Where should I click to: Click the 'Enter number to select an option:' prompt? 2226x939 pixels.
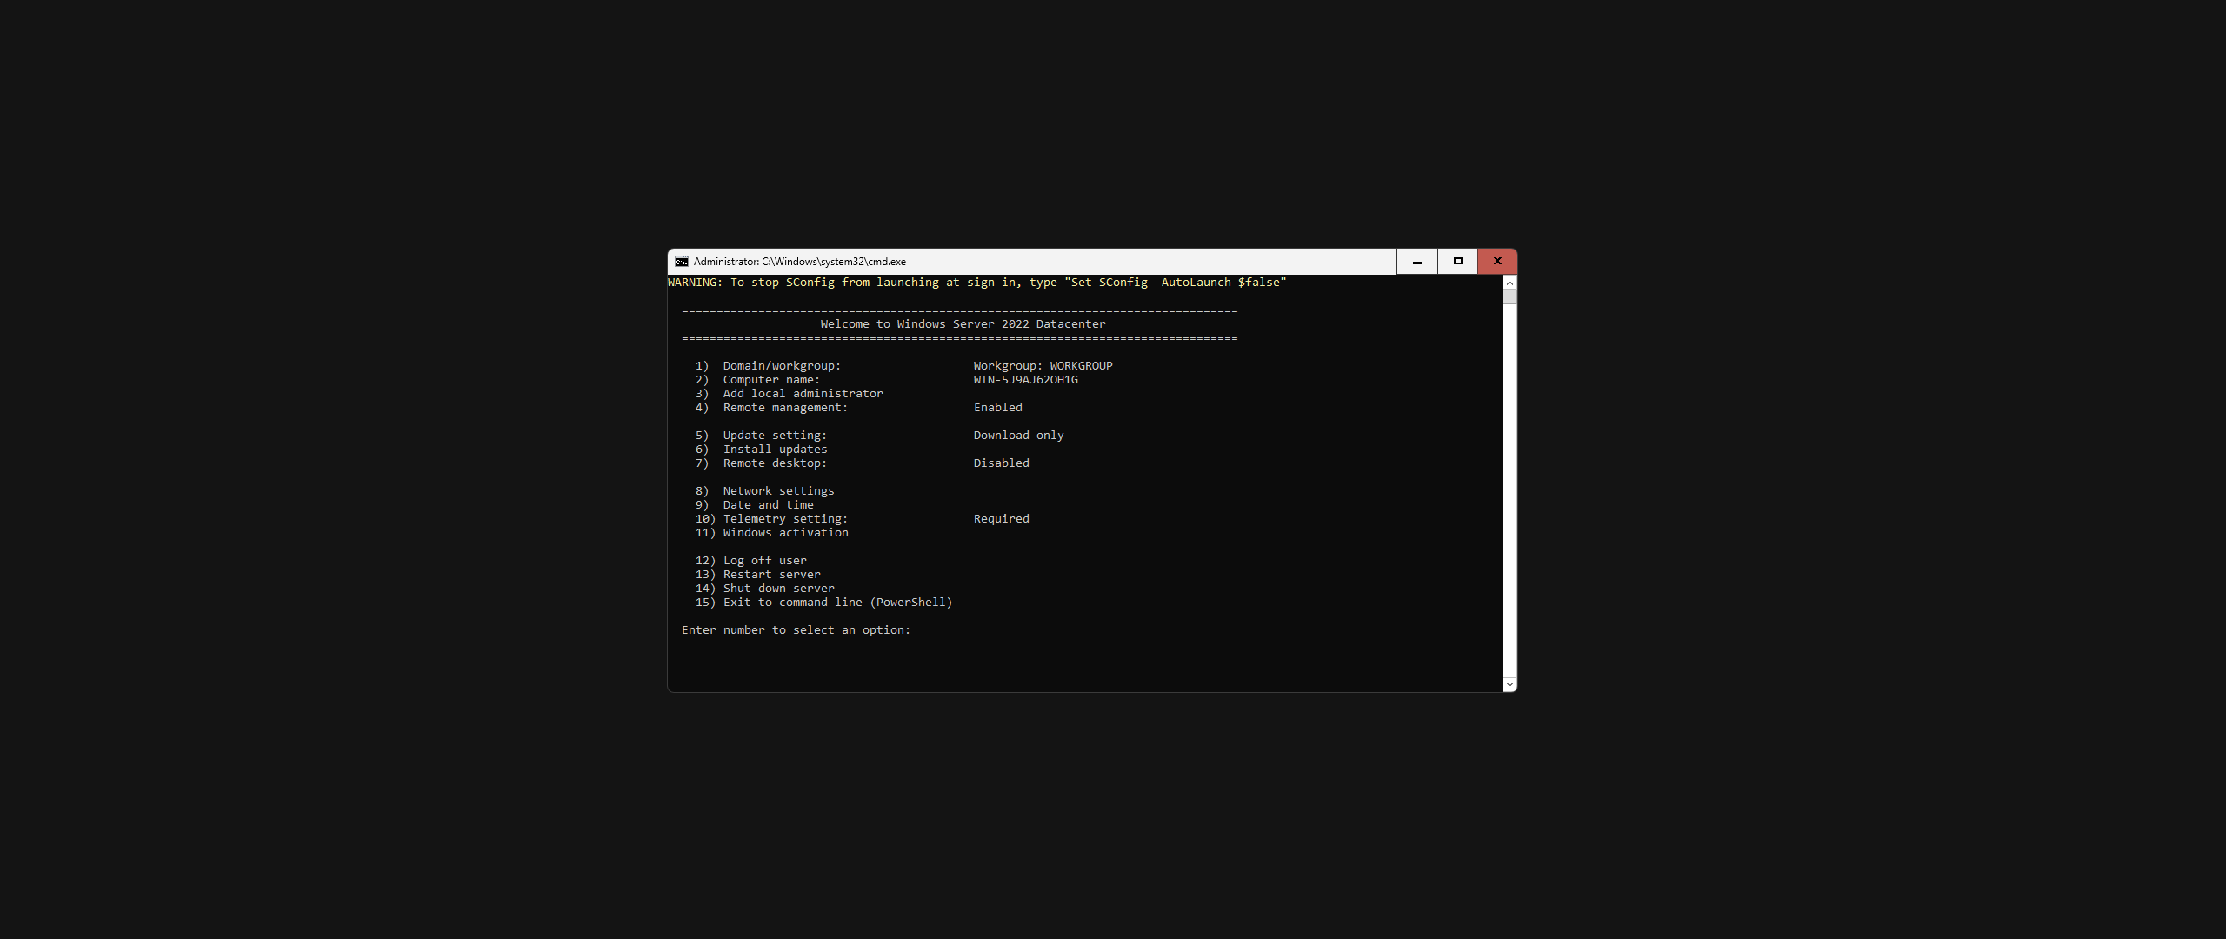click(796, 630)
